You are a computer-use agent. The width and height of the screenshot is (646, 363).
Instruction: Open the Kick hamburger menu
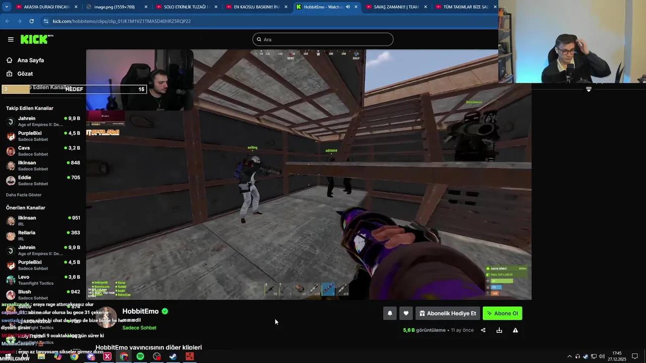[11, 39]
